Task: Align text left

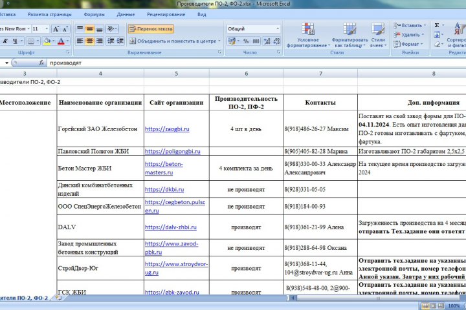Action: coord(80,41)
